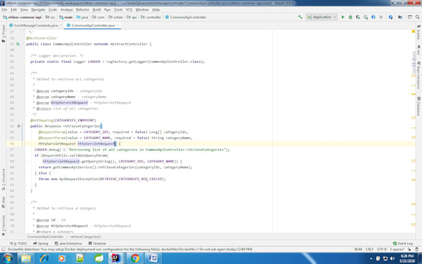
Task: Open the Spring tool window tab
Action: pos(40,244)
